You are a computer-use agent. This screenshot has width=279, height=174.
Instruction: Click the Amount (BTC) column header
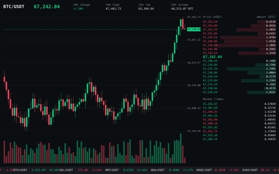pyautogui.click(x=266, y=17)
